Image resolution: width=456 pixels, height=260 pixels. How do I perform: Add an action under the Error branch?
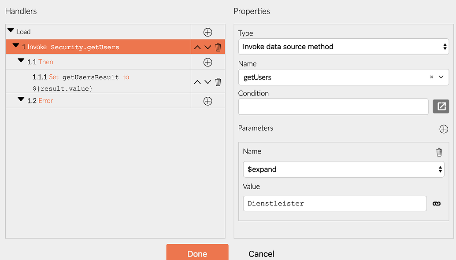click(x=208, y=101)
